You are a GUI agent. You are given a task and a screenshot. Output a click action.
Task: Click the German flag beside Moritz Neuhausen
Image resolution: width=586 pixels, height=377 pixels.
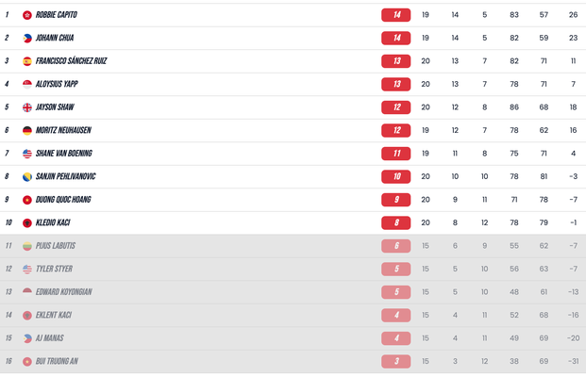27,131
